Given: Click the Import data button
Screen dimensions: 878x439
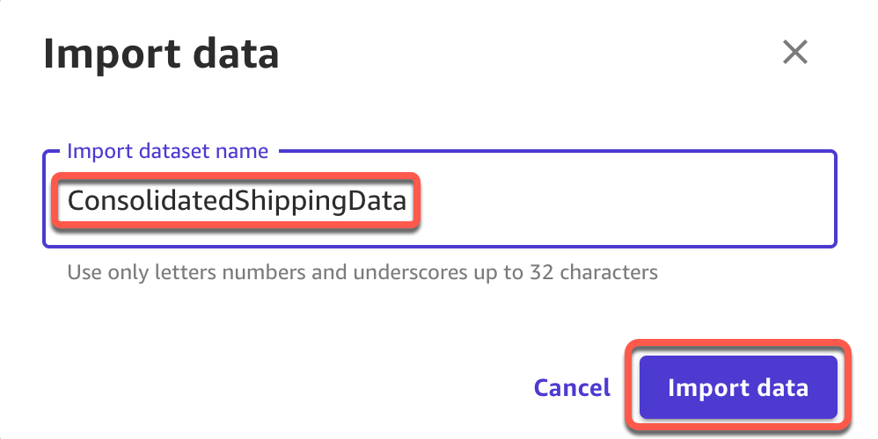Looking at the screenshot, I should [x=737, y=387].
